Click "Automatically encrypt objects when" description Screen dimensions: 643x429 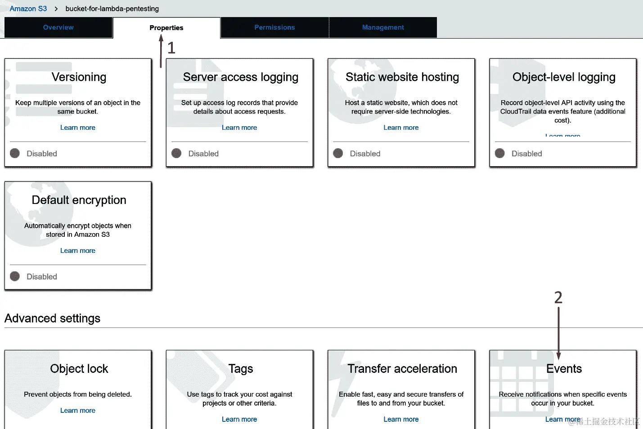[x=78, y=230]
